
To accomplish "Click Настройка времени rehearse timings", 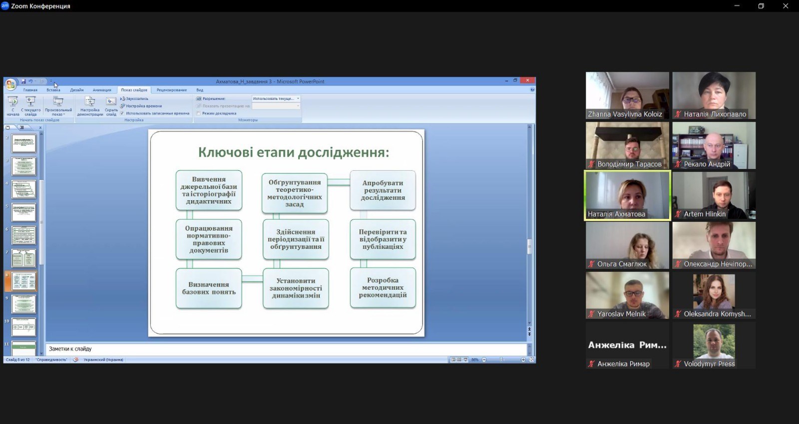I will point(141,106).
